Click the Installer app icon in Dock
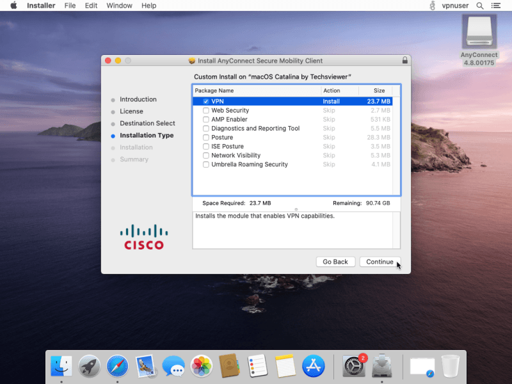The width and height of the screenshot is (512, 384). pos(381,365)
